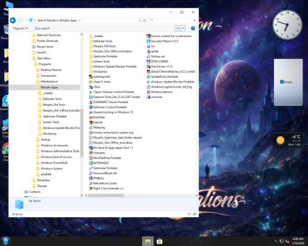This screenshot has width=308, height=246.
Task: Open the Mahjong shortcut
Action: (x=97, y=128)
